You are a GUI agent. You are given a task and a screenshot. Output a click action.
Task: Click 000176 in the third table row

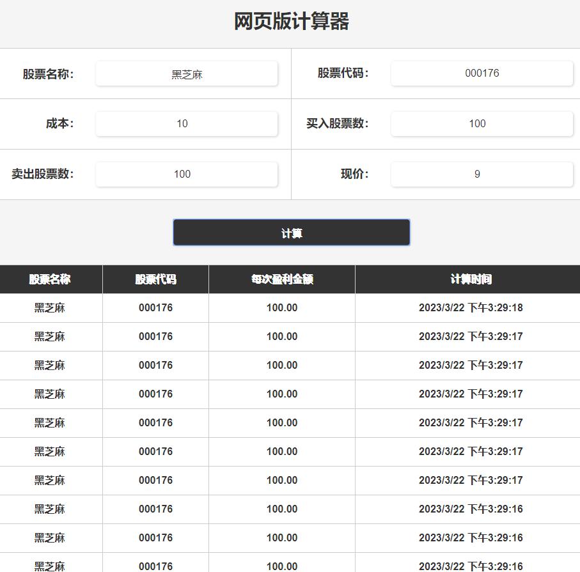pyautogui.click(x=155, y=365)
